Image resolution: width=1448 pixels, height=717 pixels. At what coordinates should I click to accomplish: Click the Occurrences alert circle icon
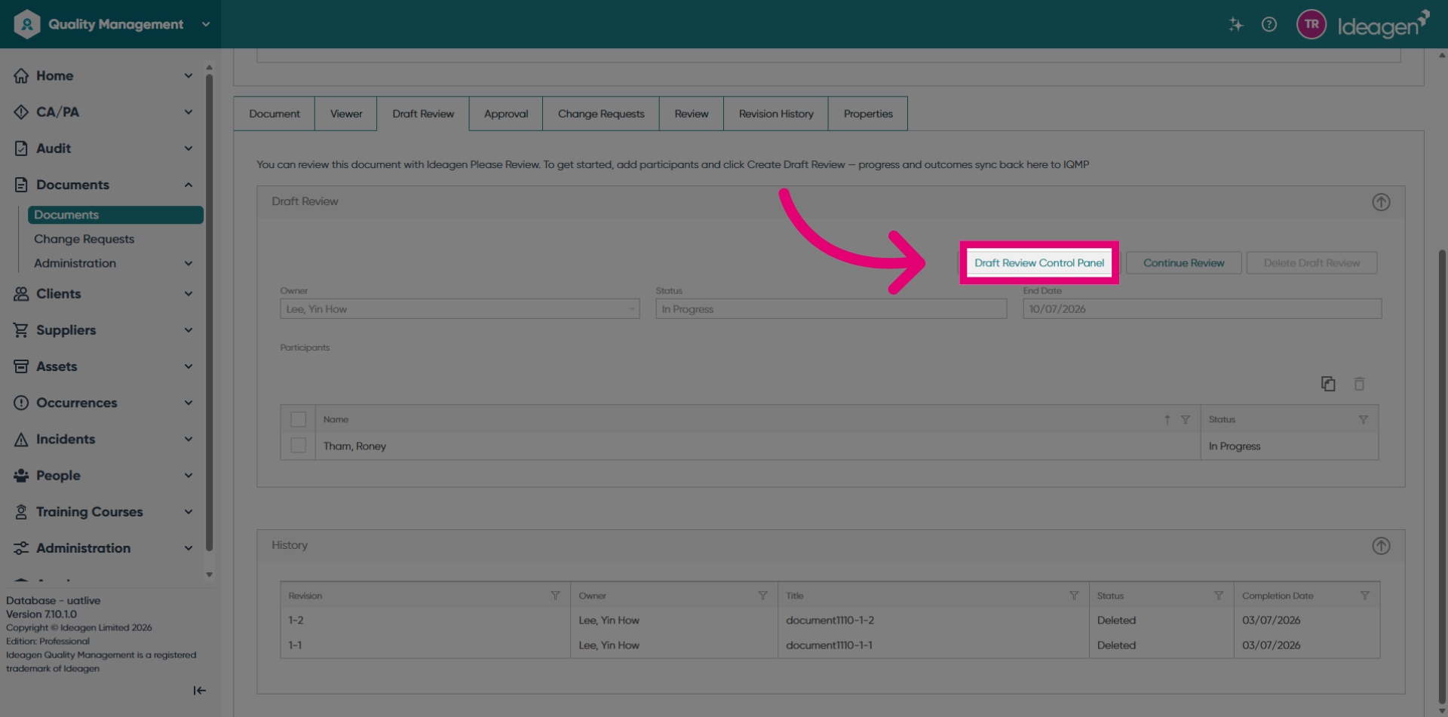point(21,403)
